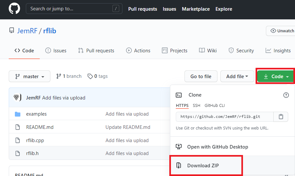This screenshot has width=295, height=176.
Task: Open the rflib.h file
Action: [32, 153]
